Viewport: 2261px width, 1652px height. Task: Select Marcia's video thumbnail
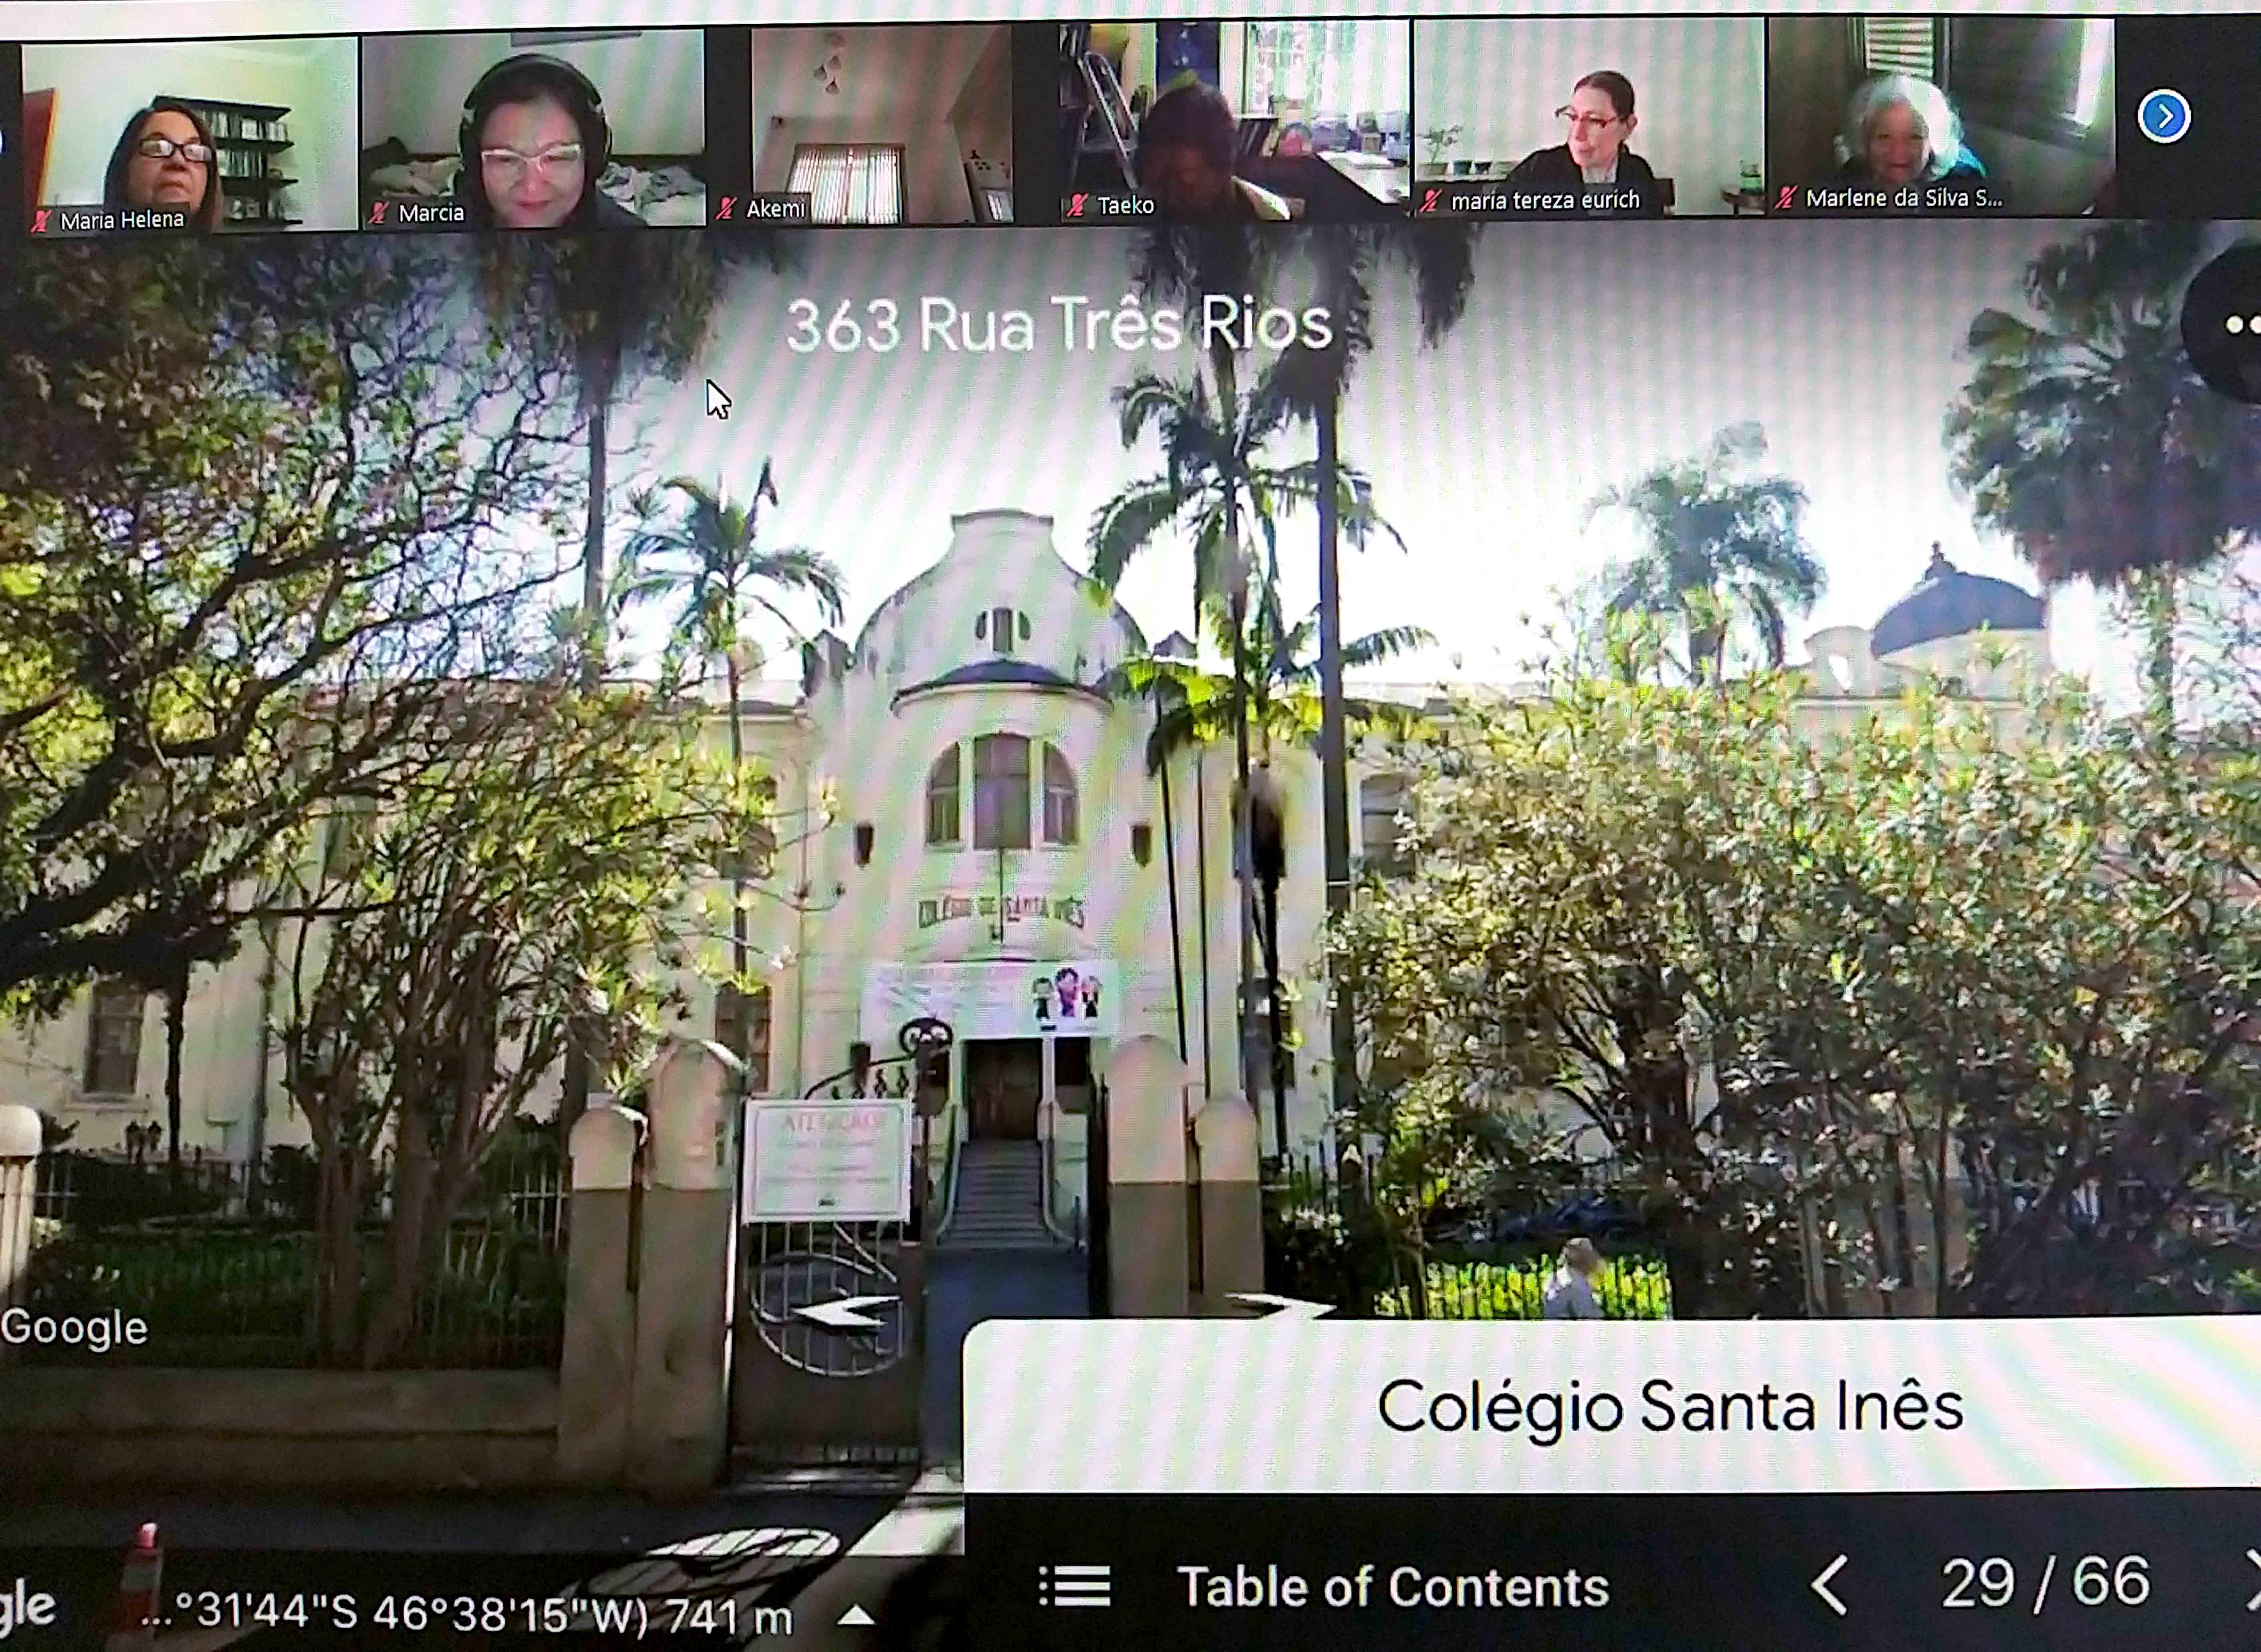tap(533, 130)
